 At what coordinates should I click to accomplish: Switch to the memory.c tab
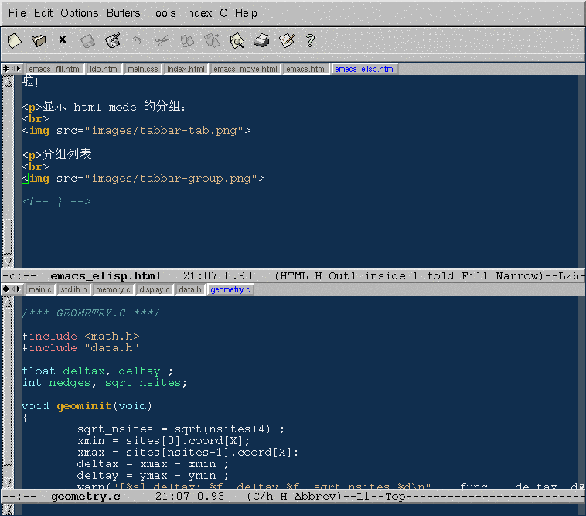[113, 289]
